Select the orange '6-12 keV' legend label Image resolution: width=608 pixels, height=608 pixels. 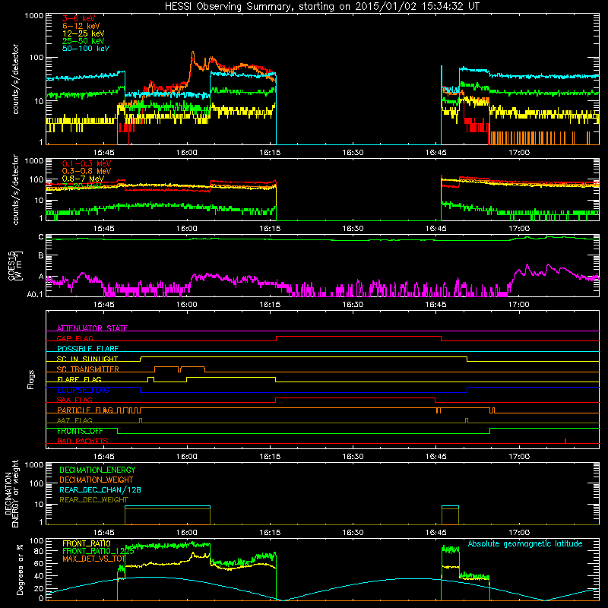click(x=81, y=26)
